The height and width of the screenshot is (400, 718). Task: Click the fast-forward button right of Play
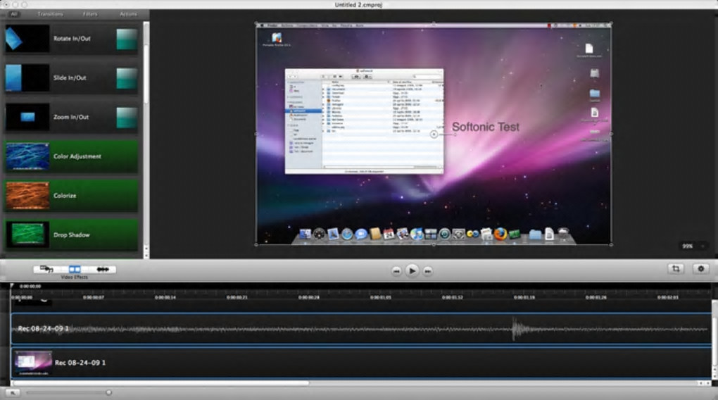coord(428,270)
